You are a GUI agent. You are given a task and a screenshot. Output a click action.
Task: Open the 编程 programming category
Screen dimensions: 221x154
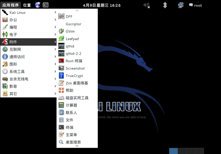click(28, 27)
